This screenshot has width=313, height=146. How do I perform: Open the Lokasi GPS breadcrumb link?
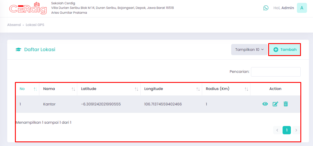(x=35, y=25)
